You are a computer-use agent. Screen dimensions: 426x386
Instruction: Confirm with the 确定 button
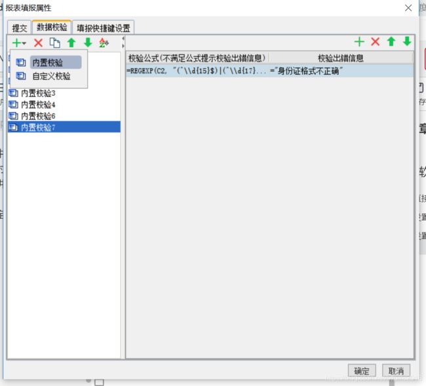coord(362,371)
